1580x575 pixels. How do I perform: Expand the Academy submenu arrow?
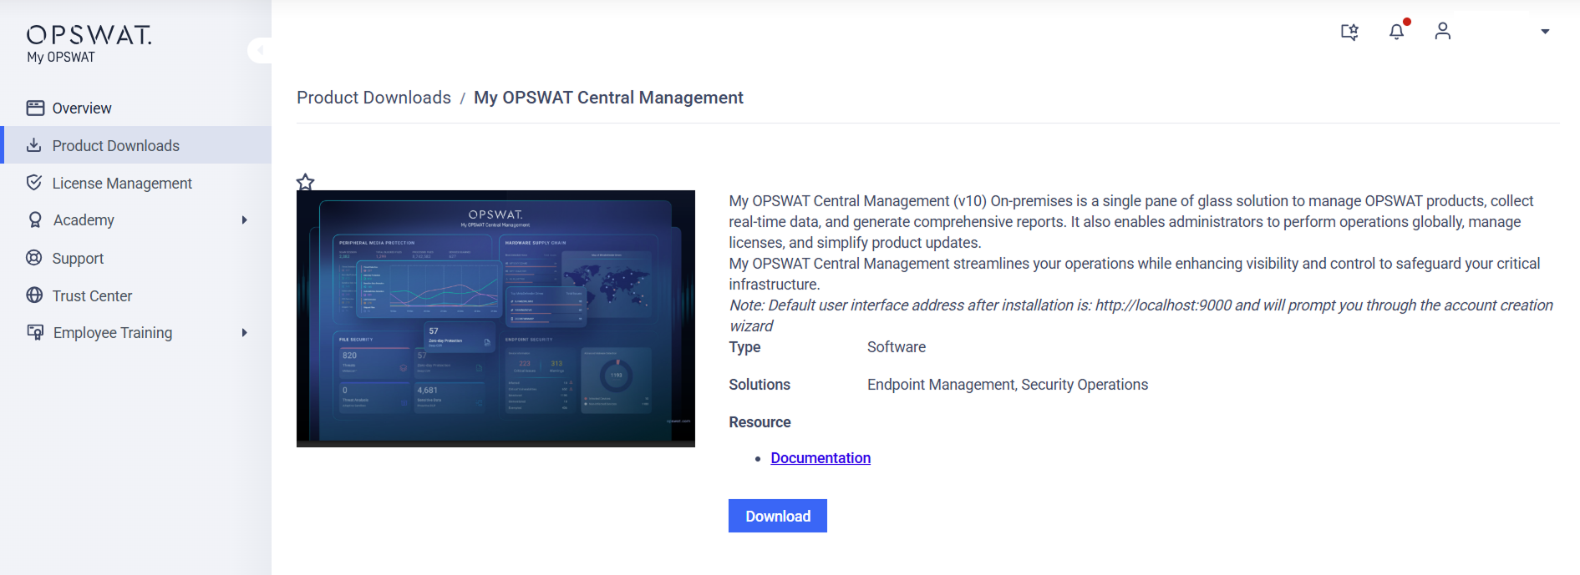(244, 220)
